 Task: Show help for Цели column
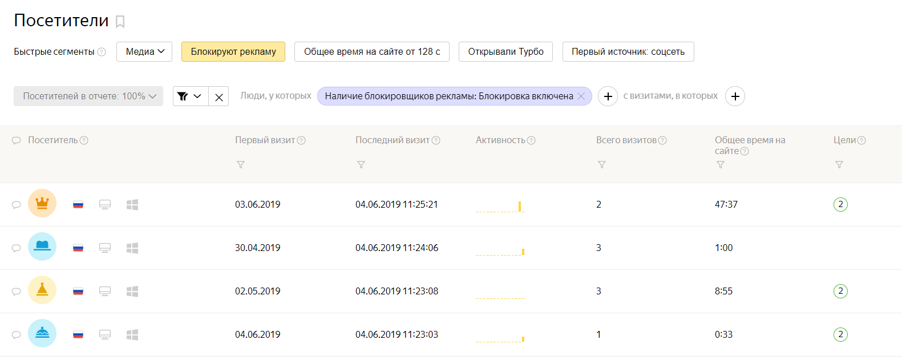(861, 140)
